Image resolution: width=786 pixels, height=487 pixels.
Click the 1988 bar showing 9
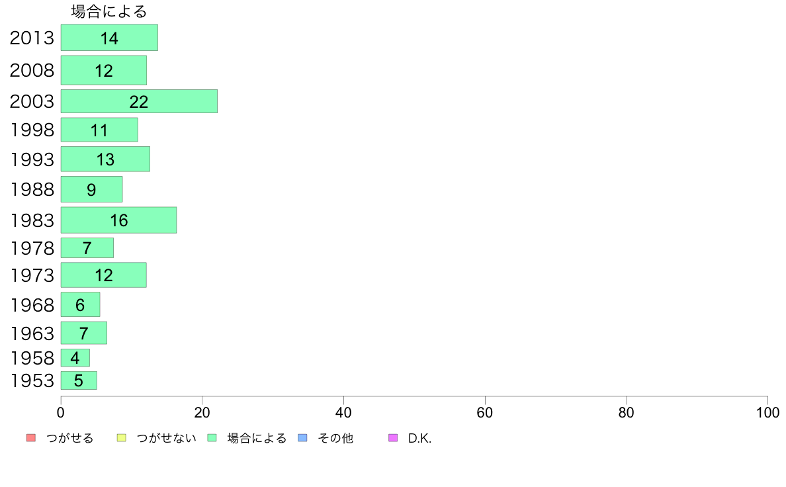pyautogui.click(x=92, y=189)
